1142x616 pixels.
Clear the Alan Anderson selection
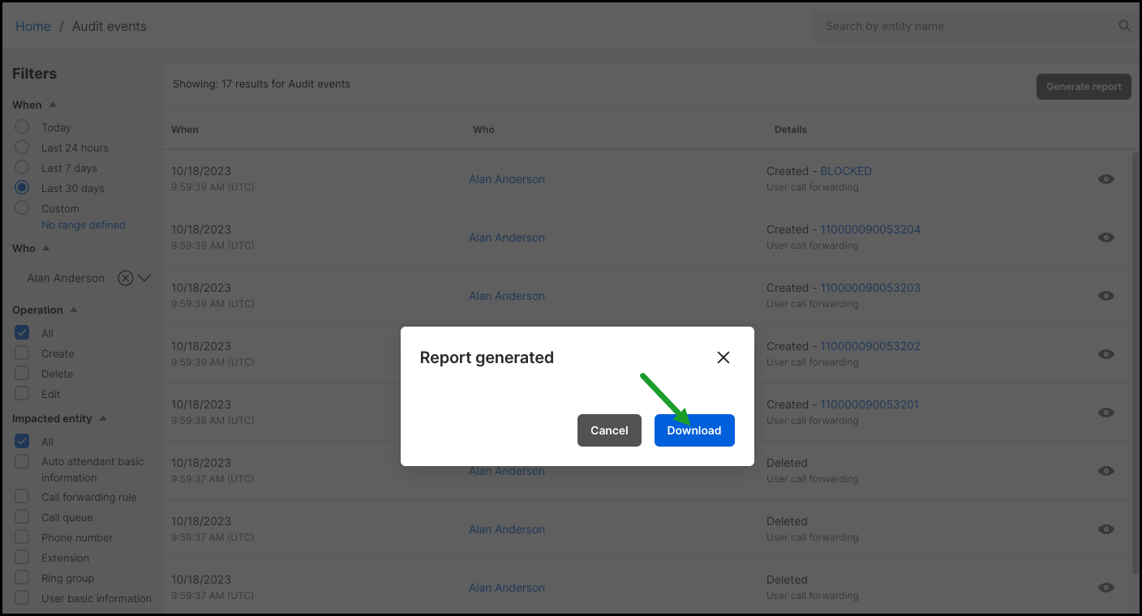[126, 278]
